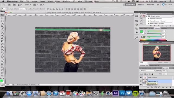Click Play selection button in Actions panel
Viewport: 174px width, 98px height.
click(x=159, y=26)
